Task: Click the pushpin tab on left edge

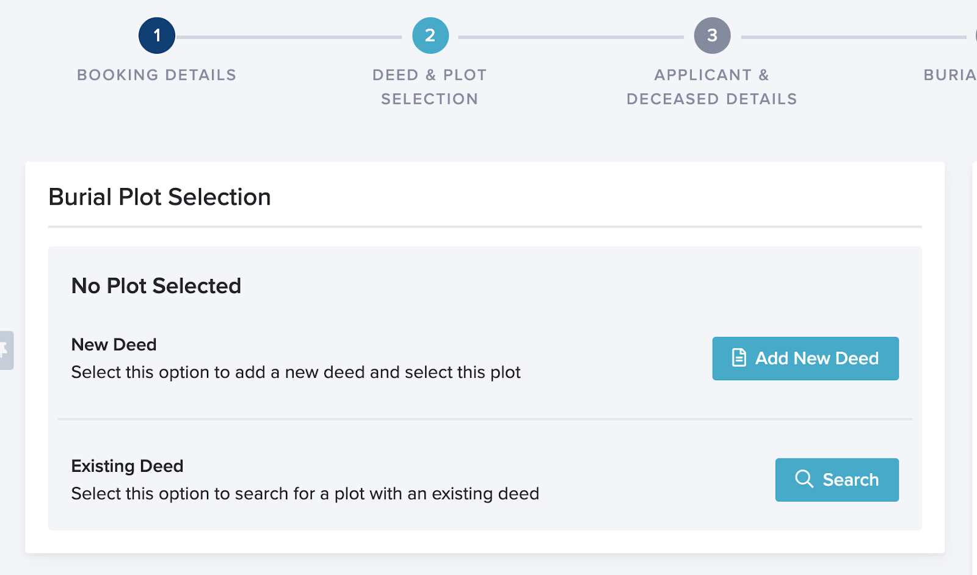Action: (5, 350)
